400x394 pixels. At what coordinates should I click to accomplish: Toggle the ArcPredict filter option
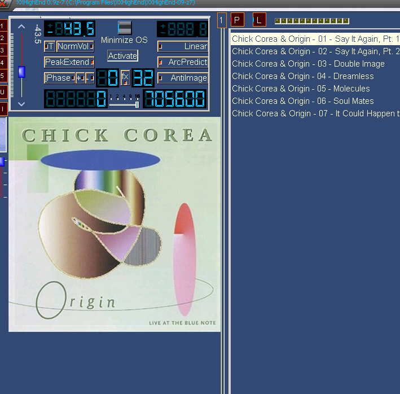[x=183, y=62]
